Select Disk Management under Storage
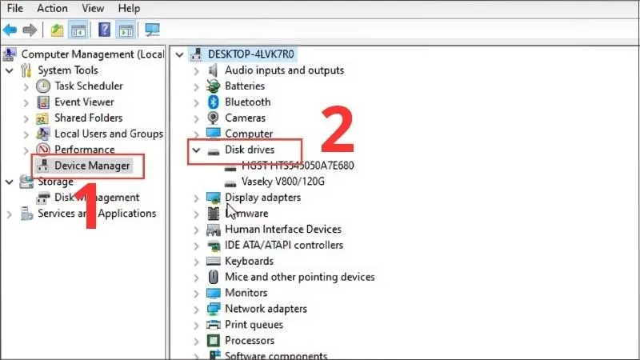640x360 pixels. 96,198
